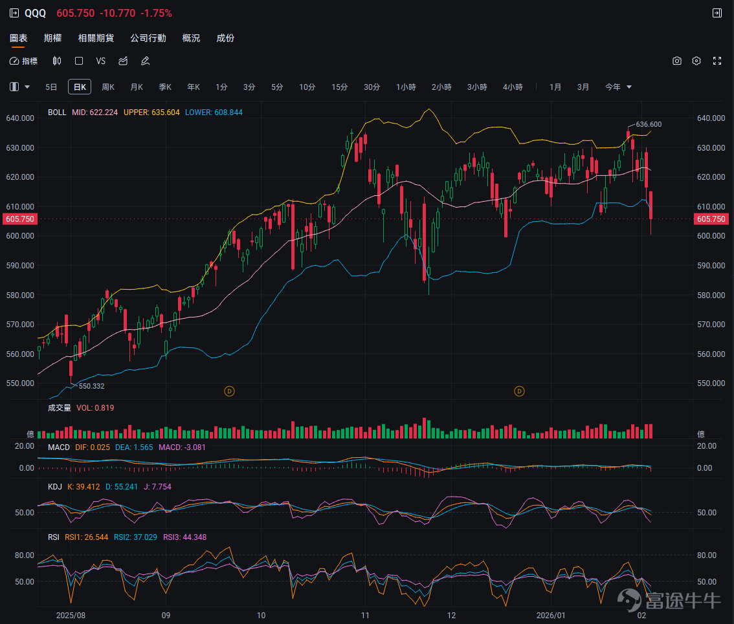Open chart settings hexagon icon

tap(696, 61)
